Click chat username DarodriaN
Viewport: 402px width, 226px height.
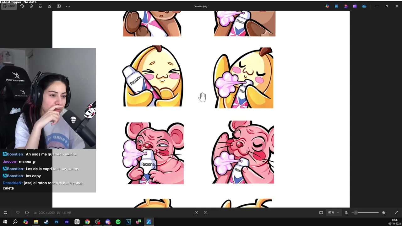[13, 183]
